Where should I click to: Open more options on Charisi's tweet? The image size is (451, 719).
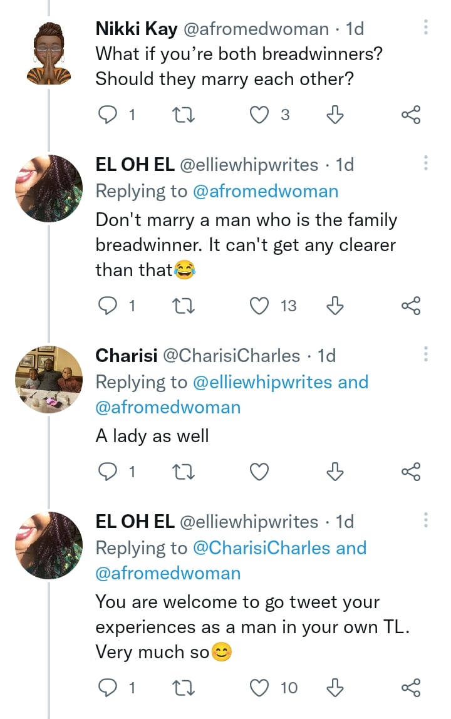[x=426, y=354]
